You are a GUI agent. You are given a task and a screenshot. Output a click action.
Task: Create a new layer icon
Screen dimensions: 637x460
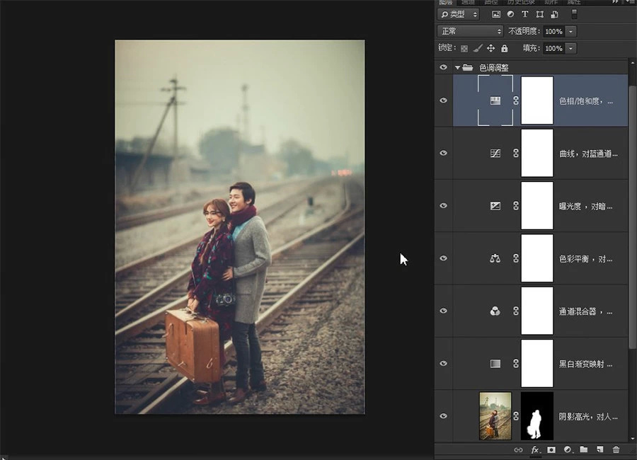(x=600, y=449)
